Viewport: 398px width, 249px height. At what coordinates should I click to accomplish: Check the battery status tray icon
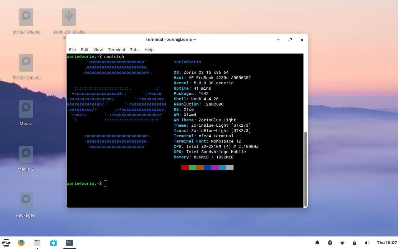click(355, 242)
